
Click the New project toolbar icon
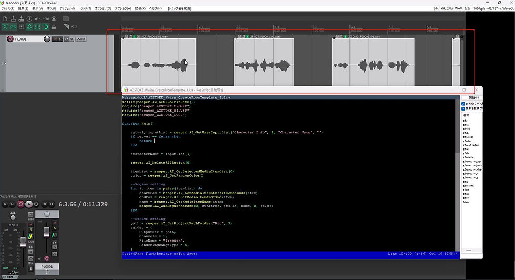(5, 19)
